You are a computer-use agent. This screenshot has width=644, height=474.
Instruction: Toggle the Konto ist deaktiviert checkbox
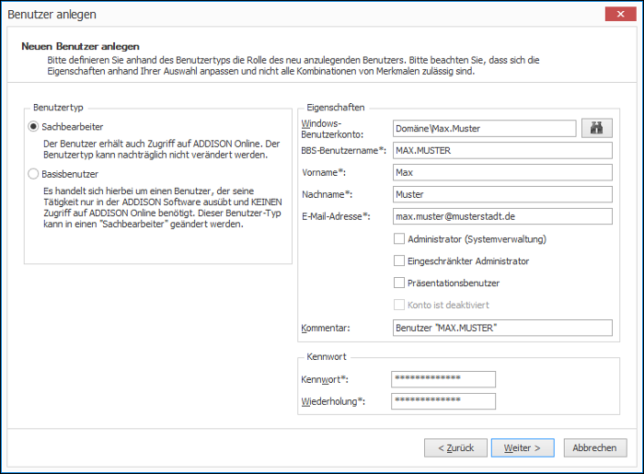point(398,305)
